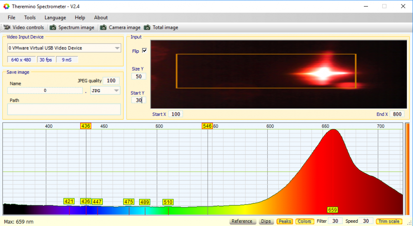Click the Spectrum image camera icon
The height and width of the screenshot is (226, 413).
coord(53,27)
